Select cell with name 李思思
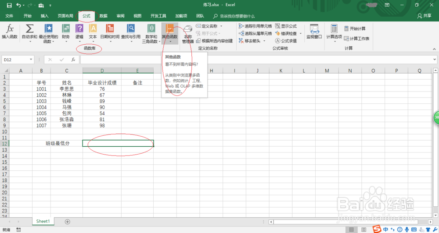 point(67,89)
